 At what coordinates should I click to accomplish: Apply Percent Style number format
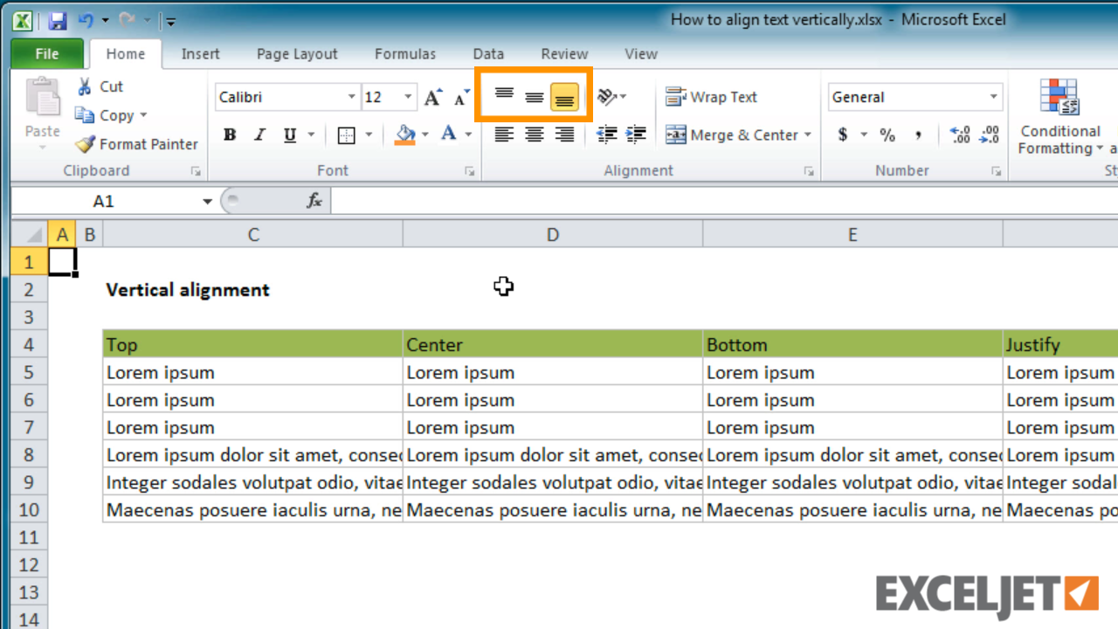point(887,135)
